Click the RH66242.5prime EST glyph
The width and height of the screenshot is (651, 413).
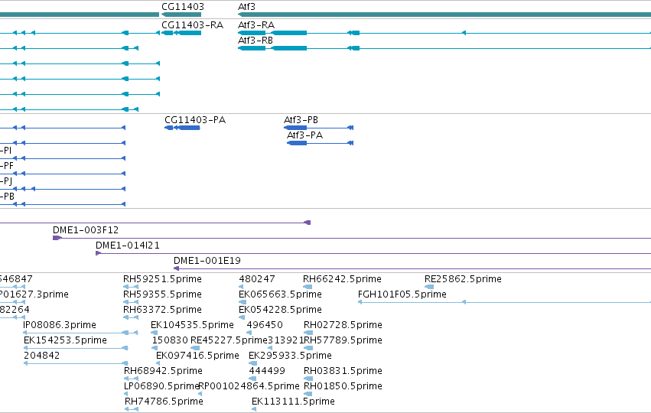click(308, 287)
